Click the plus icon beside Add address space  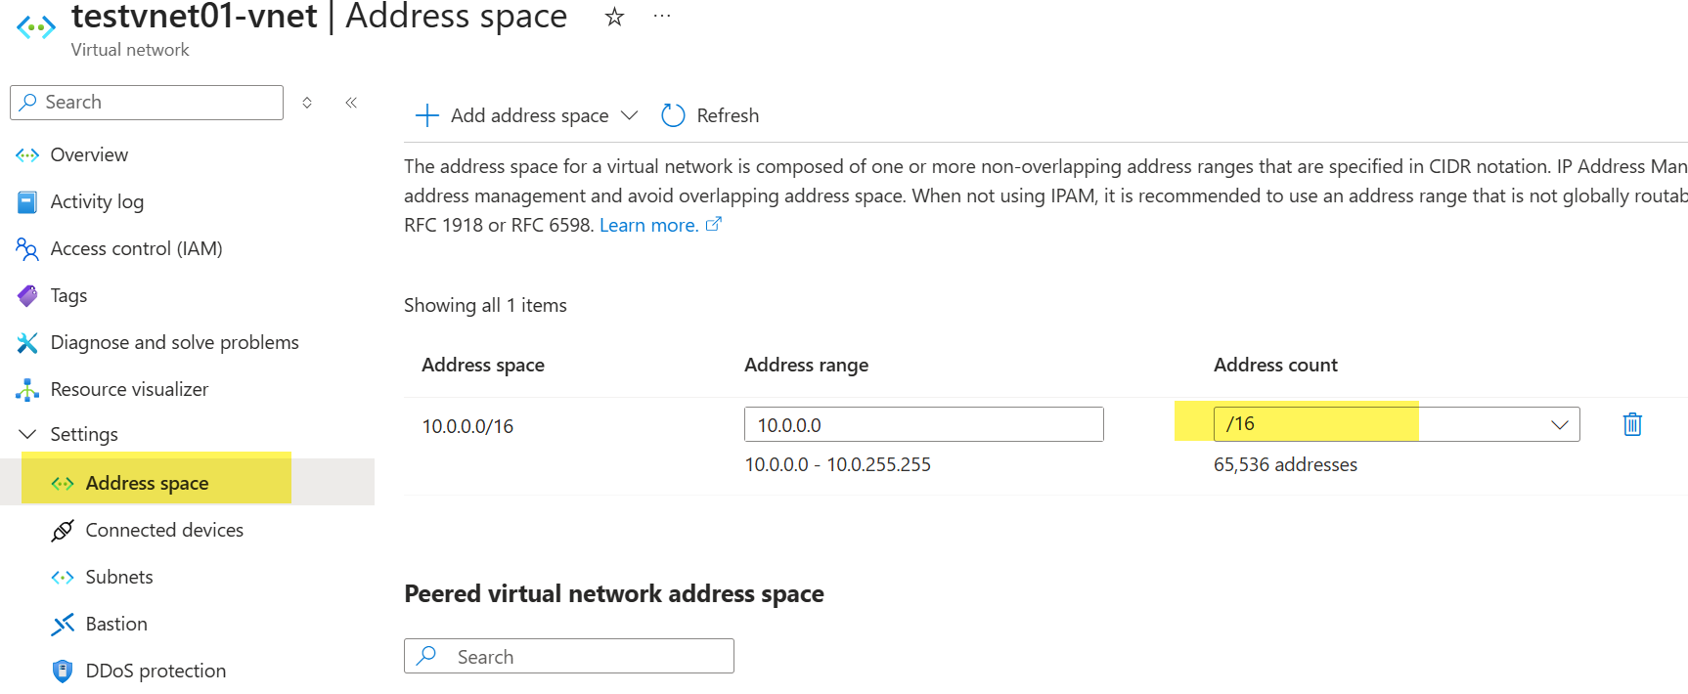[x=427, y=115]
